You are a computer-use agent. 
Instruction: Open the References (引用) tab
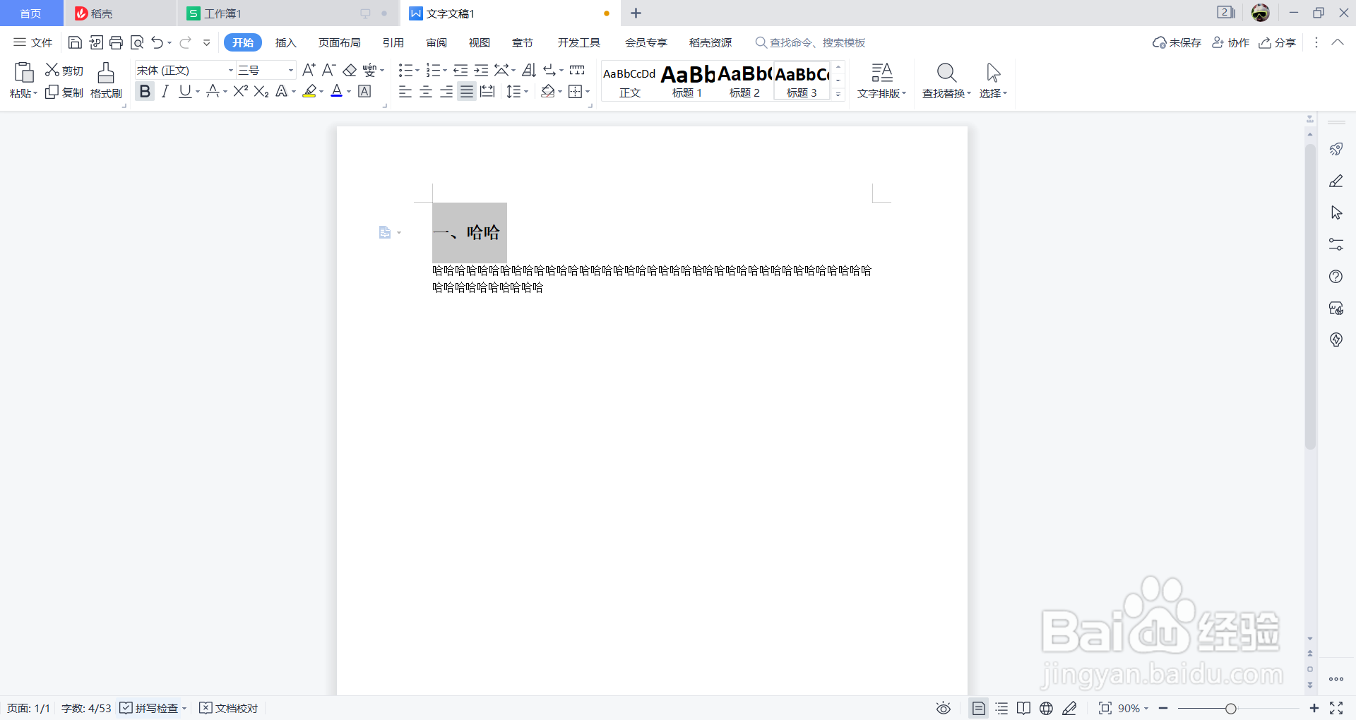[x=393, y=42]
